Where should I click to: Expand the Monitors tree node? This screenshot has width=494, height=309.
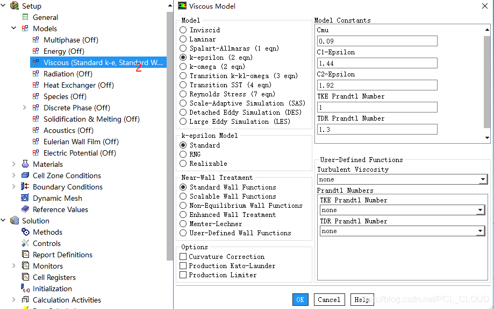[x=14, y=266]
